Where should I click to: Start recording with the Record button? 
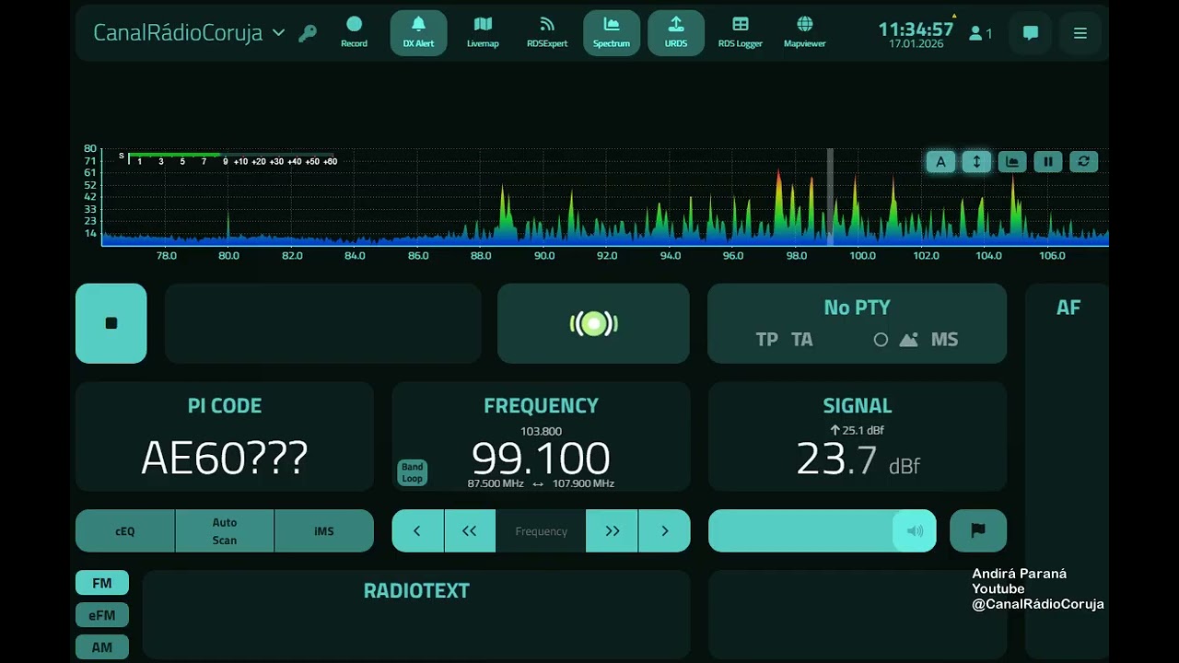(354, 32)
